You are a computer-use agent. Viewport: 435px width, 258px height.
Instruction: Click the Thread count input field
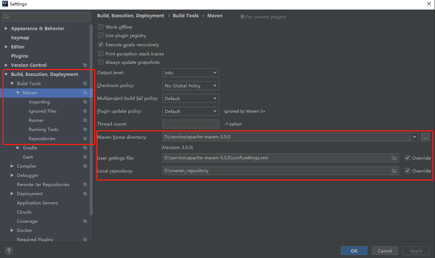click(190, 124)
